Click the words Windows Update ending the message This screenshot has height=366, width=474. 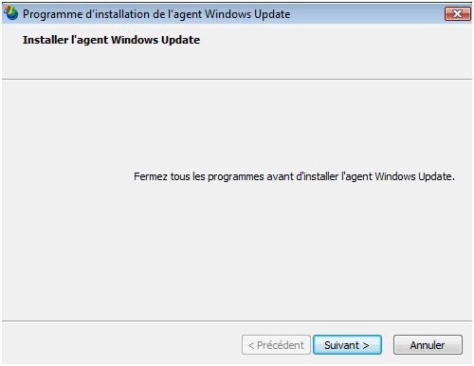[414, 176]
